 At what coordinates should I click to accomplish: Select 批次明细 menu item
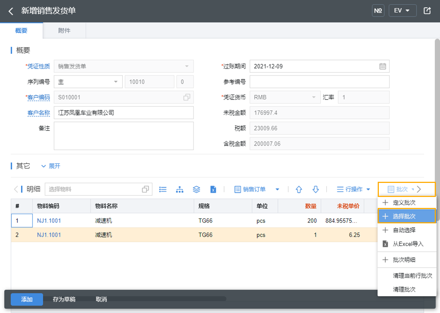click(x=407, y=260)
